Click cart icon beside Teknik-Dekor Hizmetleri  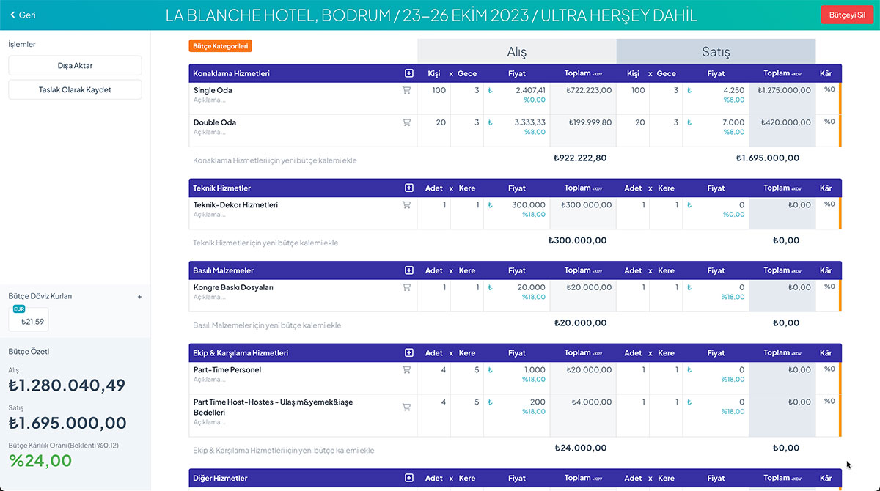tap(406, 205)
